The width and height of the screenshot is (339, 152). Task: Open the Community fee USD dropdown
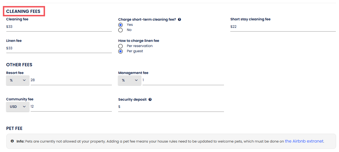[18, 107]
